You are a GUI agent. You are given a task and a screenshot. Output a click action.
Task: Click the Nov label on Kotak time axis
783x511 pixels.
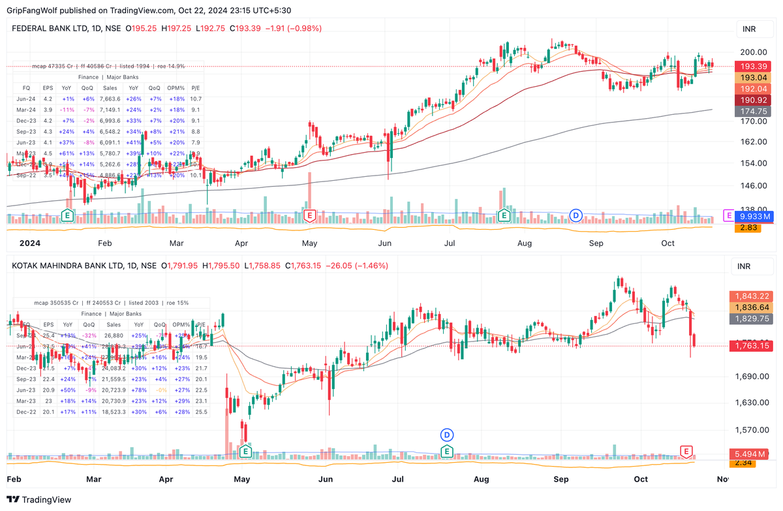(722, 479)
